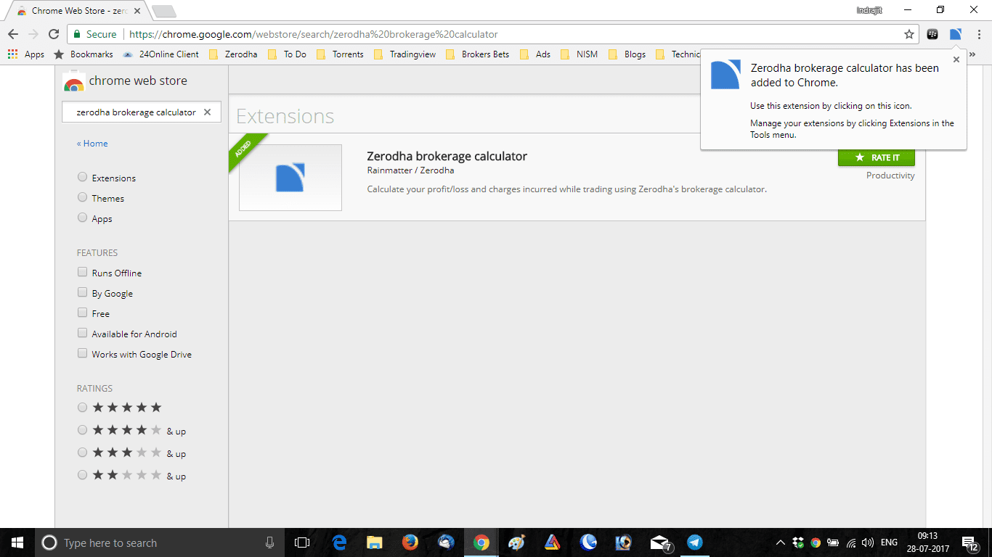The image size is (992, 557).
Task: Choose the five-star rating filter
Action: (82, 408)
